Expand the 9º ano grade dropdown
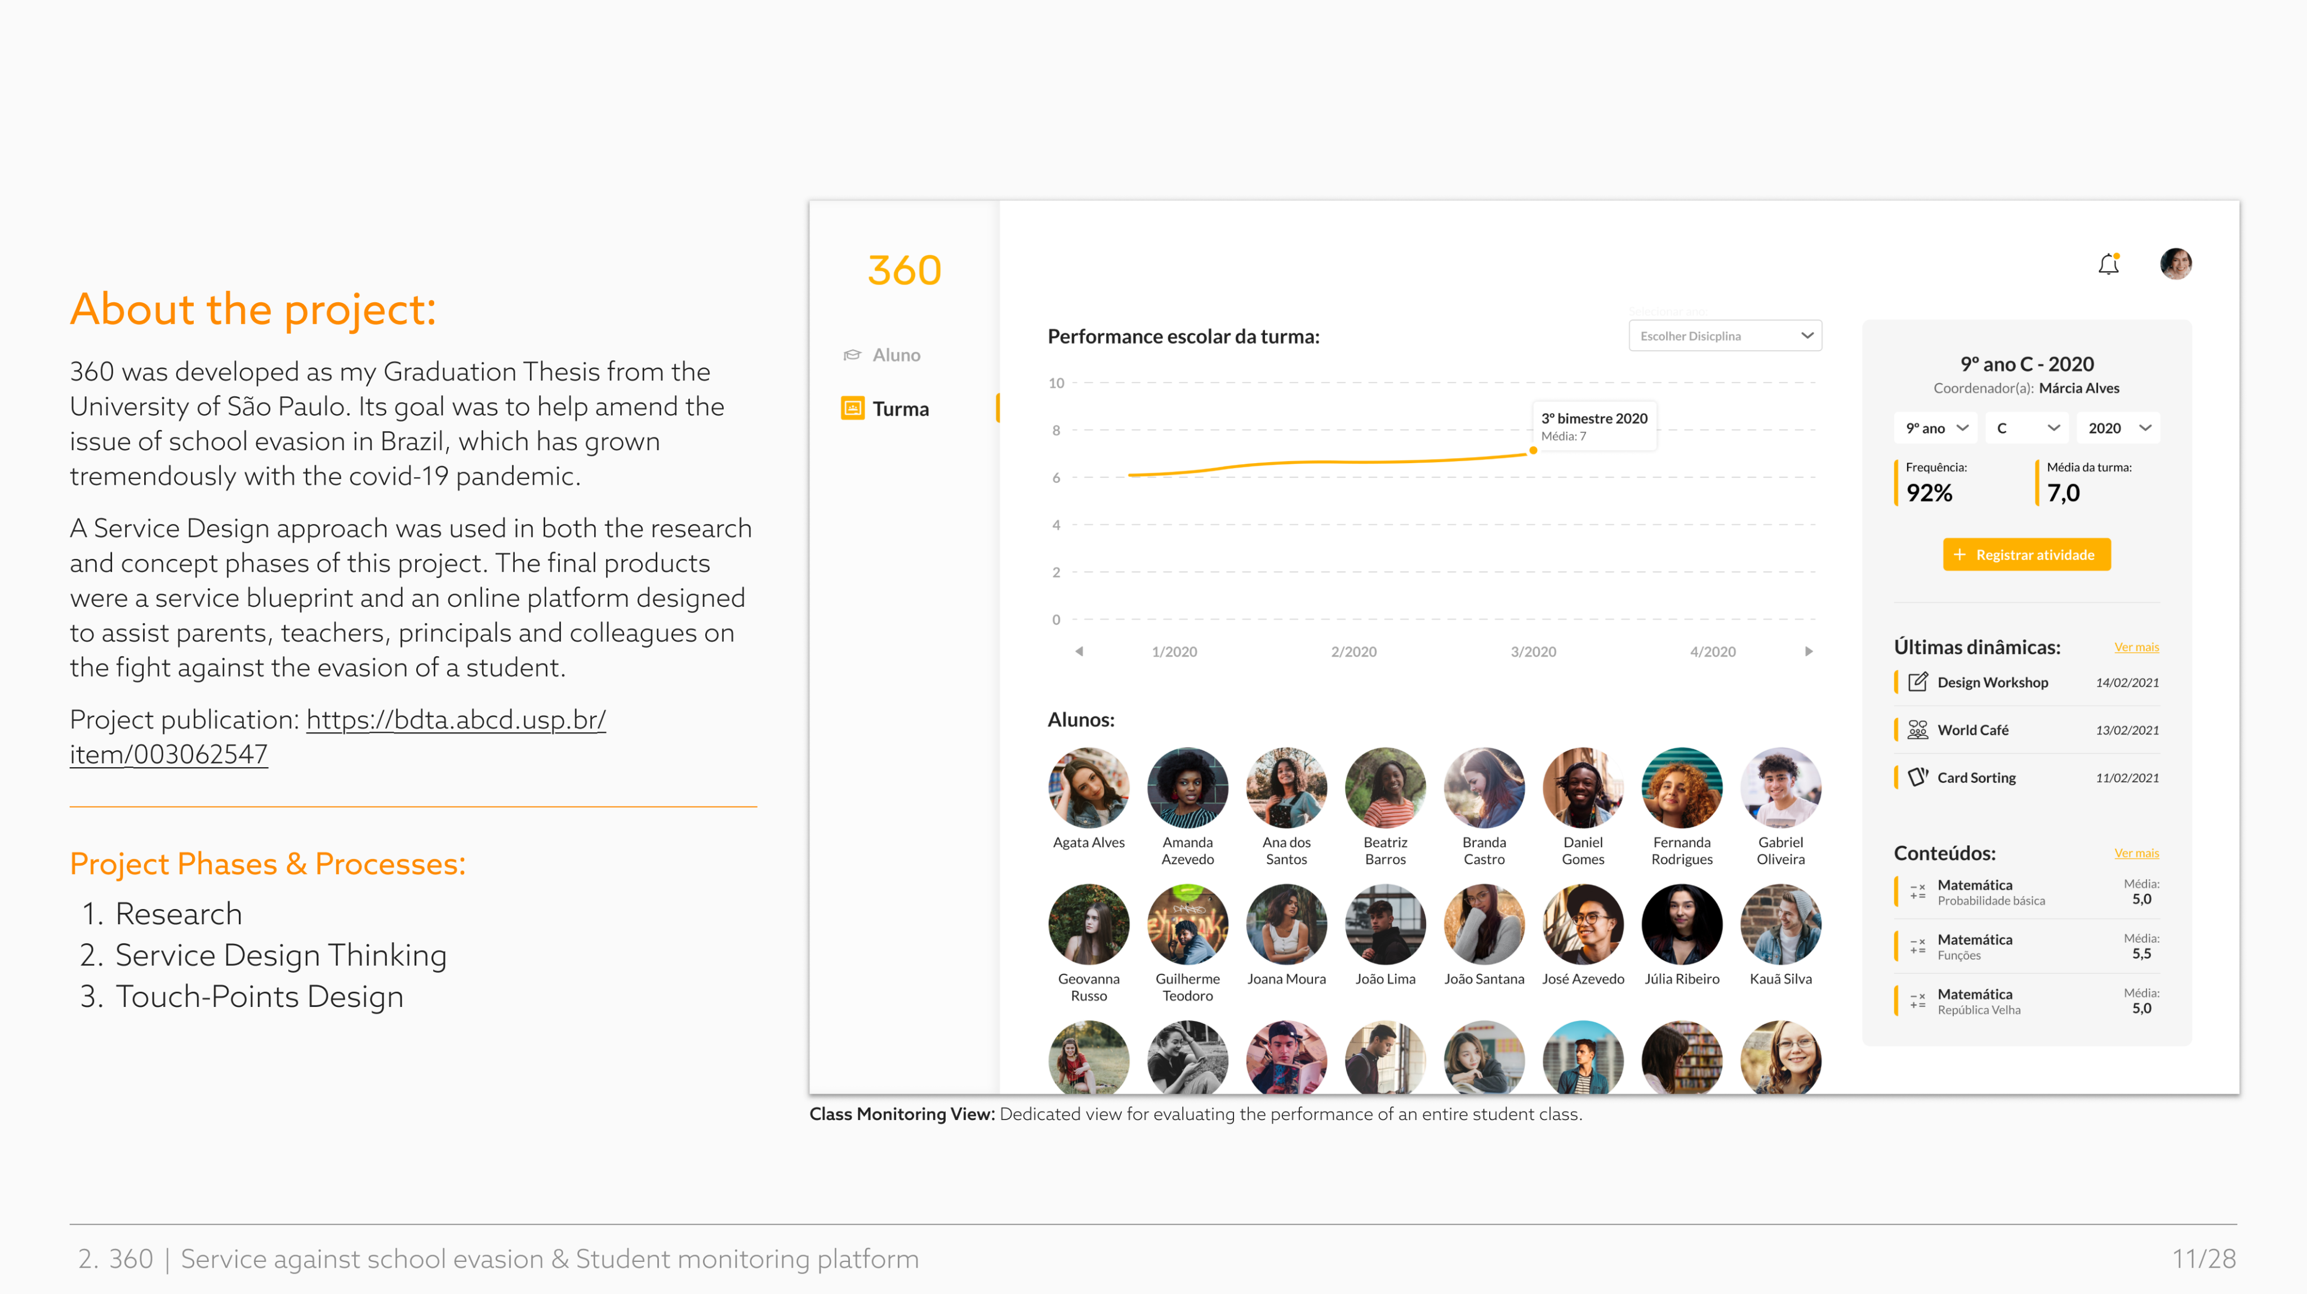The width and height of the screenshot is (2307, 1294). pos(1935,428)
